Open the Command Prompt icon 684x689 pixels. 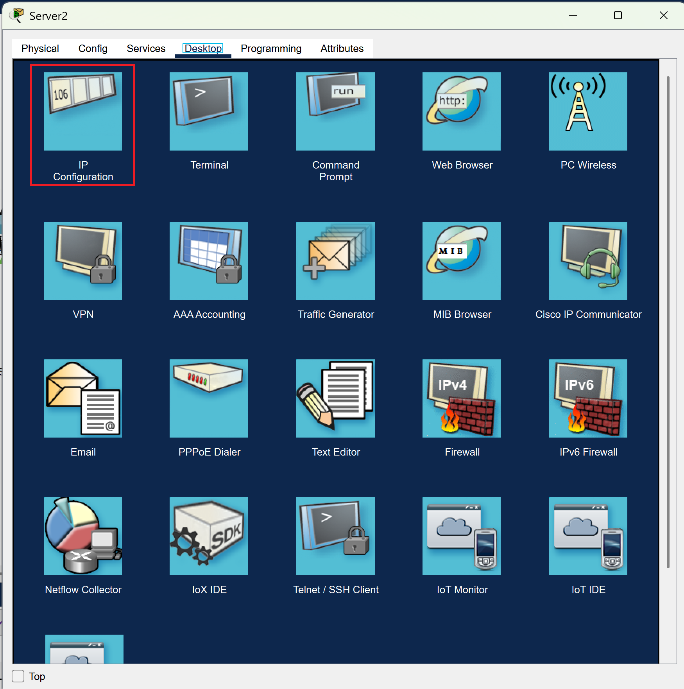335,111
